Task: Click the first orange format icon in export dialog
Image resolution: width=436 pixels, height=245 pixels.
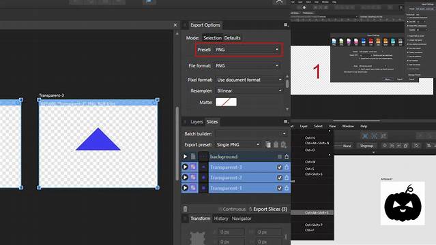Action: pos(378,42)
